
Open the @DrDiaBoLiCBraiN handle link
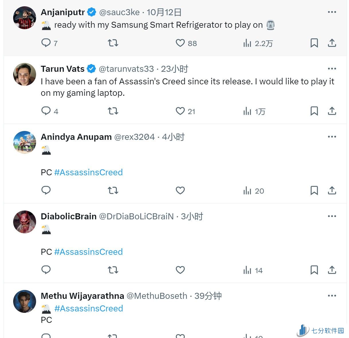point(136,216)
